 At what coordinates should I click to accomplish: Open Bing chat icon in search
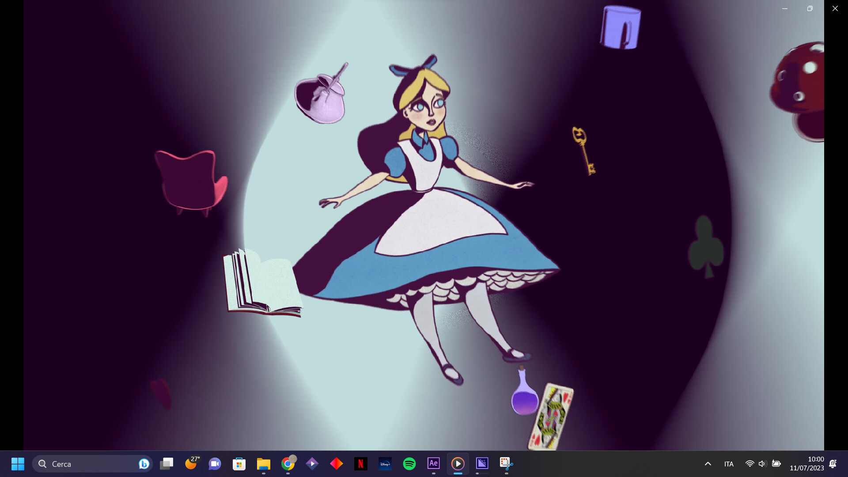click(x=144, y=464)
